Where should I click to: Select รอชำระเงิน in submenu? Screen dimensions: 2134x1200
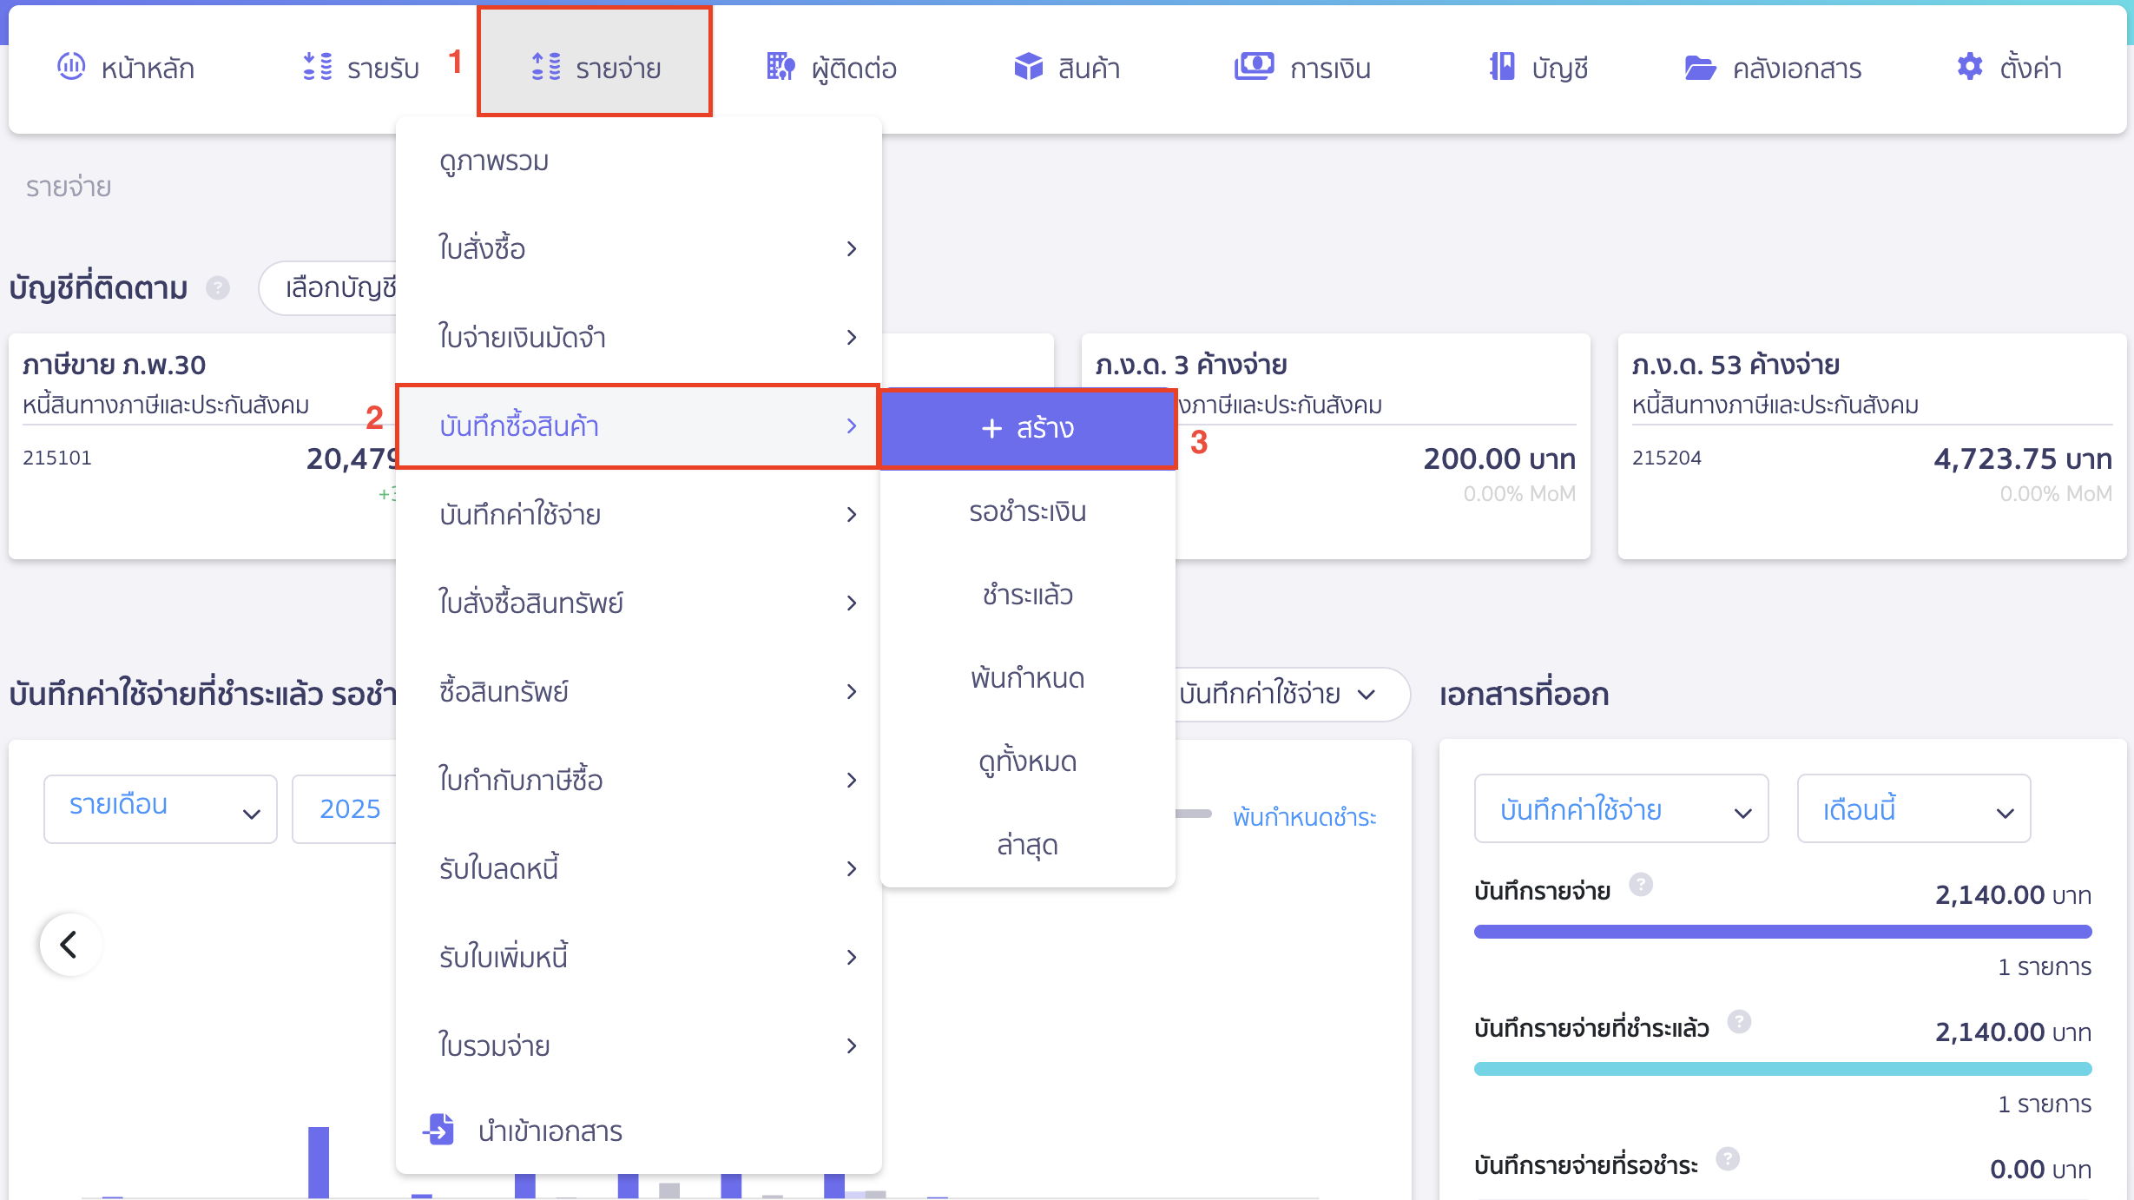pyautogui.click(x=1028, y=511)
